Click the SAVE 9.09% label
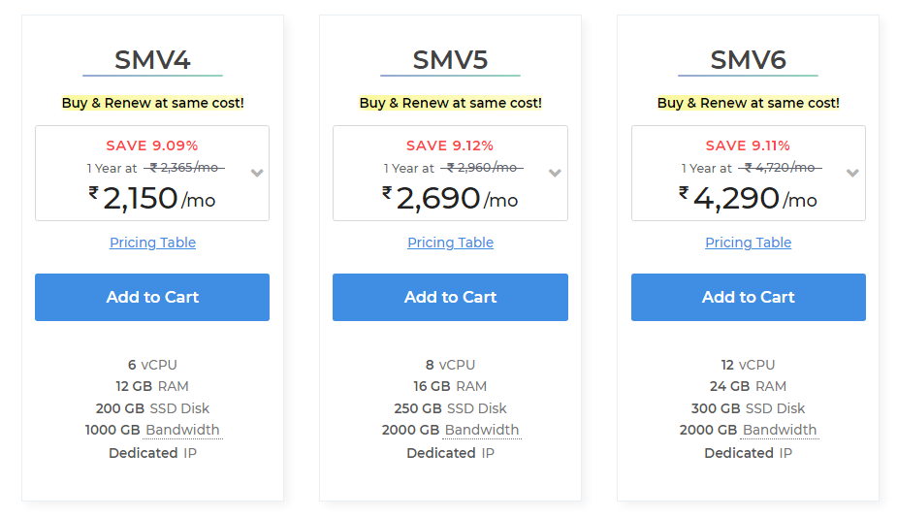Viewport: 897px width, 518px height. pyautogui.click(x=152, y=146)
